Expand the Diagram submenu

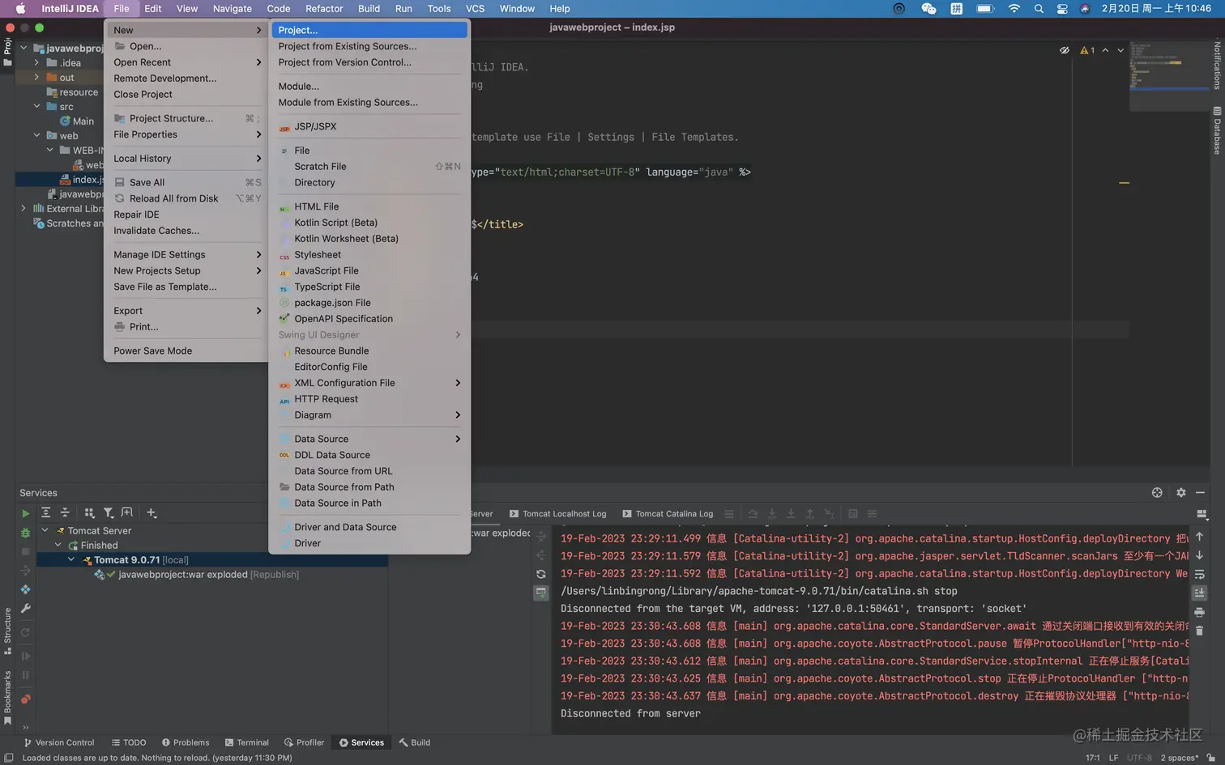458,415
